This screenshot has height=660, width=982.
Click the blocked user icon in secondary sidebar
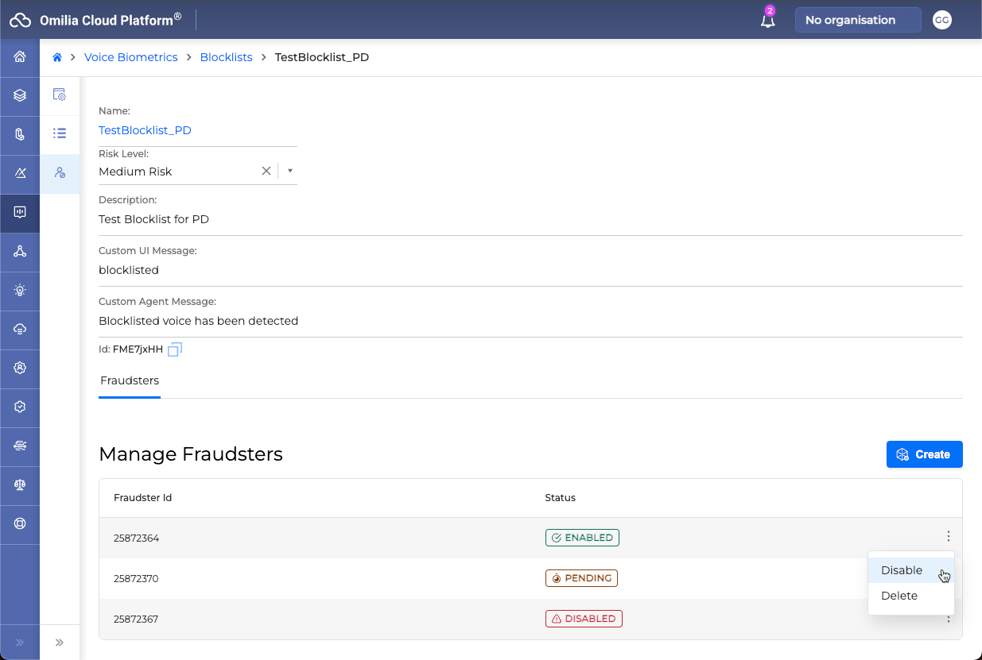[x=60, y=172]
